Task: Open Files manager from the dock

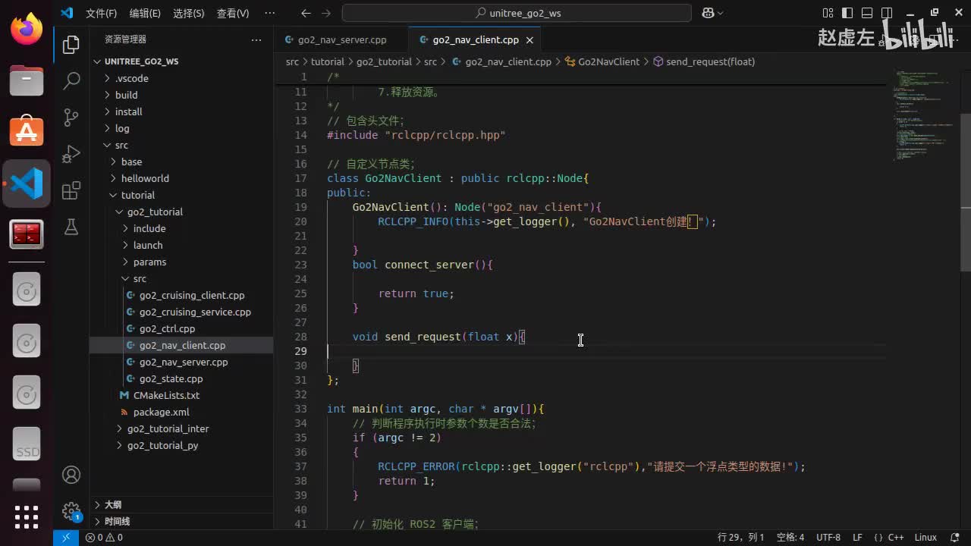Action: point(27,80)
